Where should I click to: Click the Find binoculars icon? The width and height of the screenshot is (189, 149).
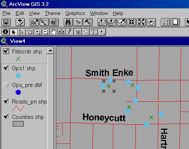(68, 22)
